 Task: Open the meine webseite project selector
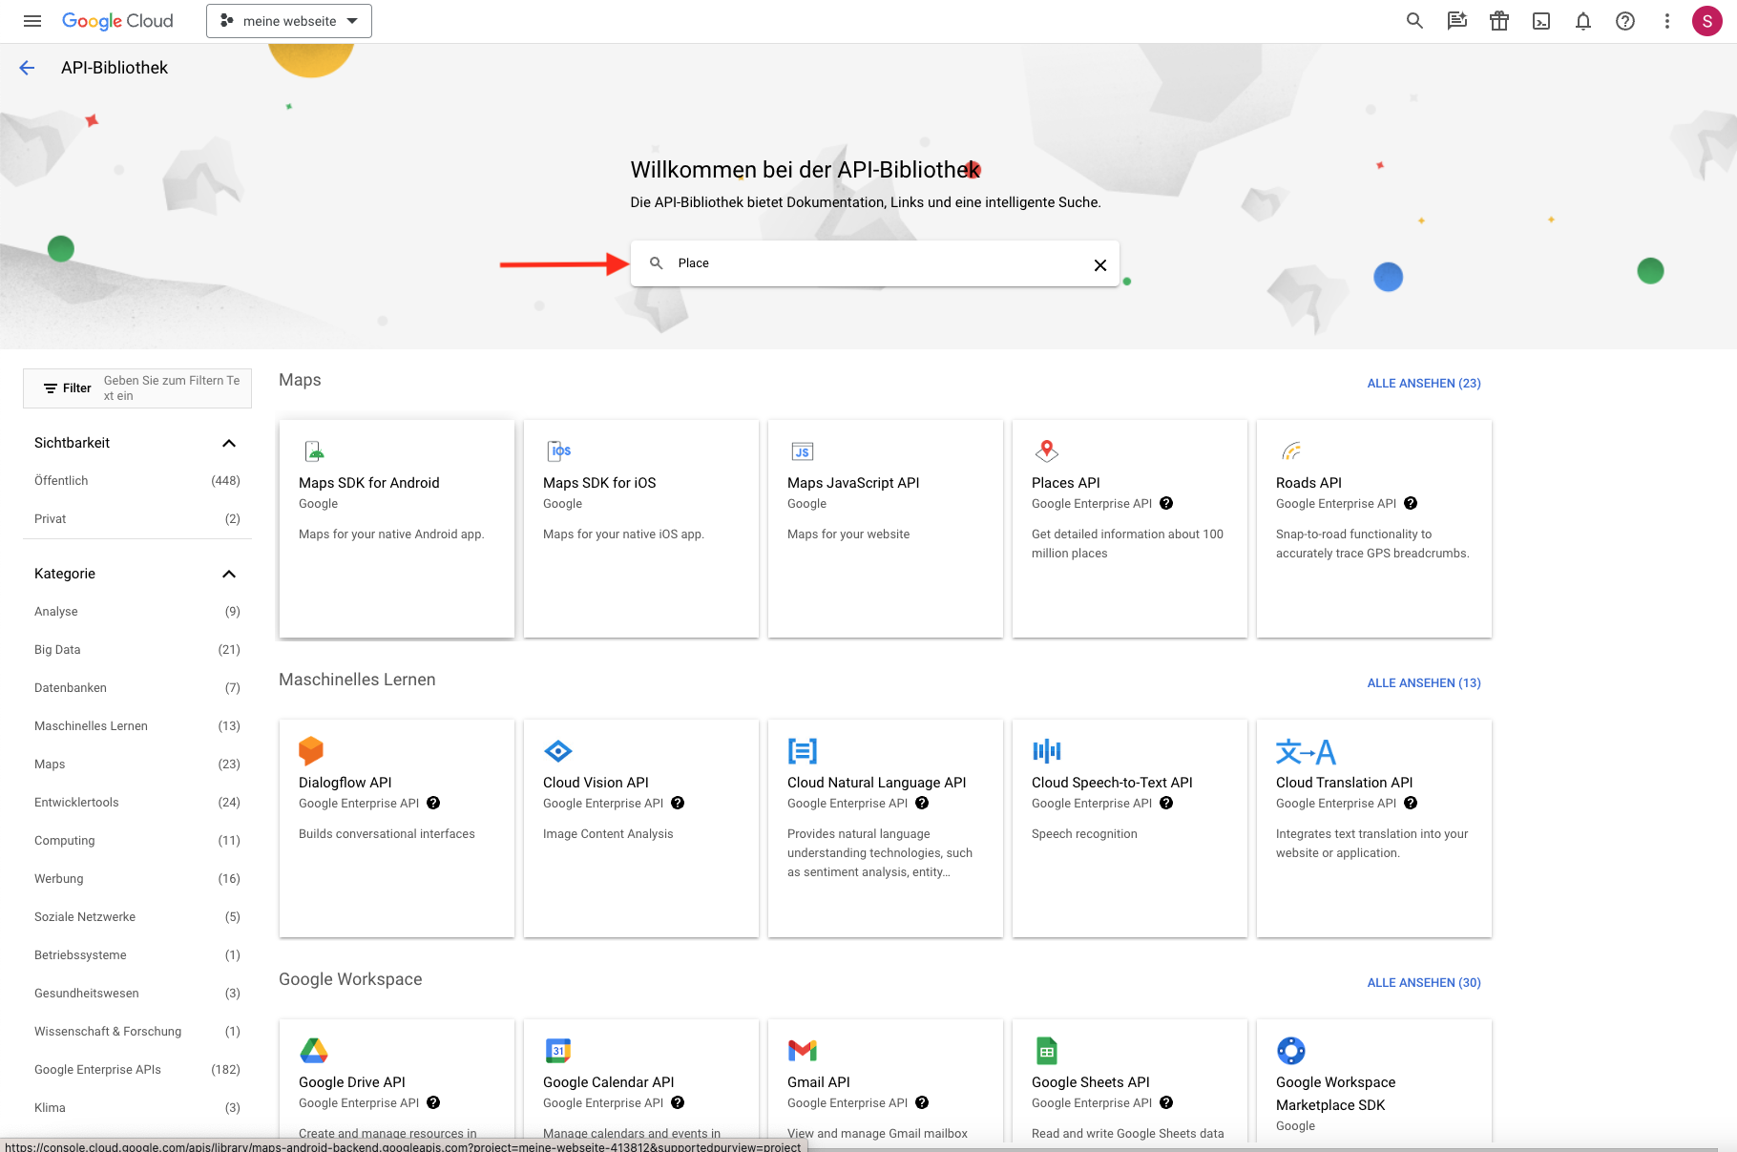point(289,21)
